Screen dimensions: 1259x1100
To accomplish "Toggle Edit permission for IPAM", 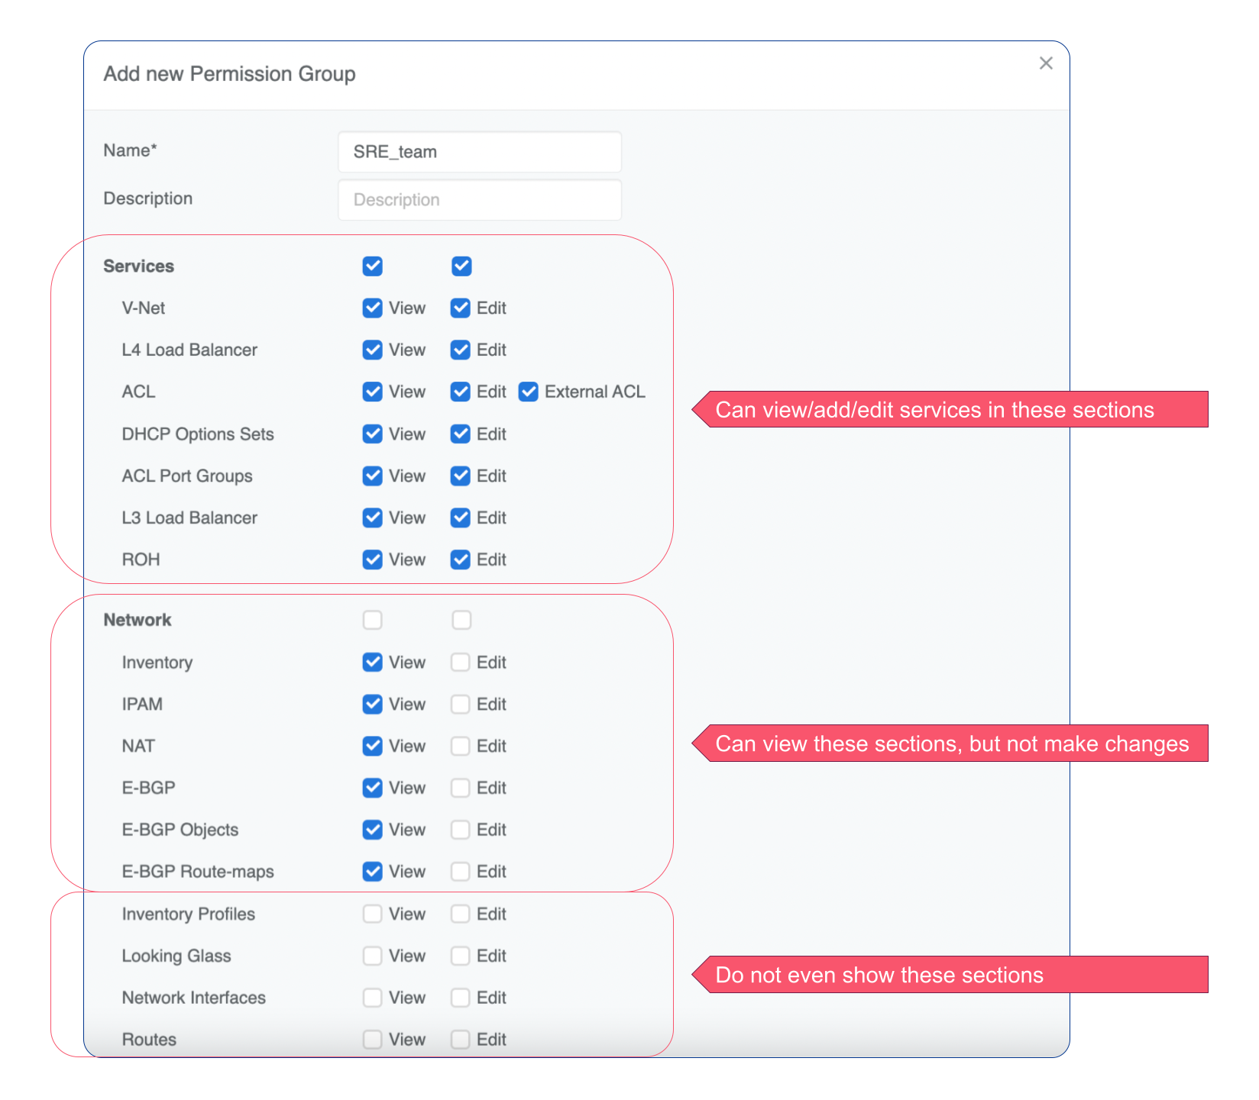I will (461, 704).
